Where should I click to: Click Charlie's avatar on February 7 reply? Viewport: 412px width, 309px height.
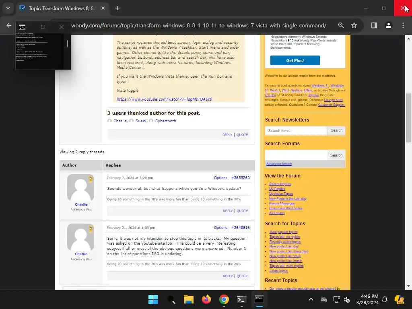(80, 187)
